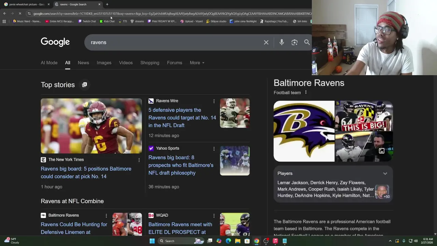This screenshot has width=437, height=246.
Task: Open Ravens big board 5 positions article
Action: 86,173
